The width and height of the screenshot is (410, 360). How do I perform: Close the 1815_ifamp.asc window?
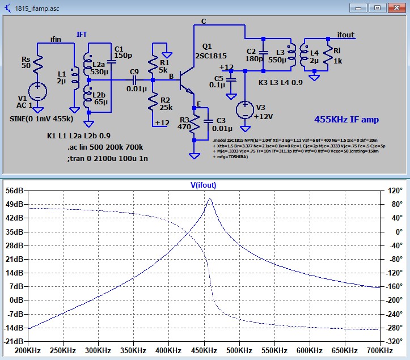tap(396, 8)
